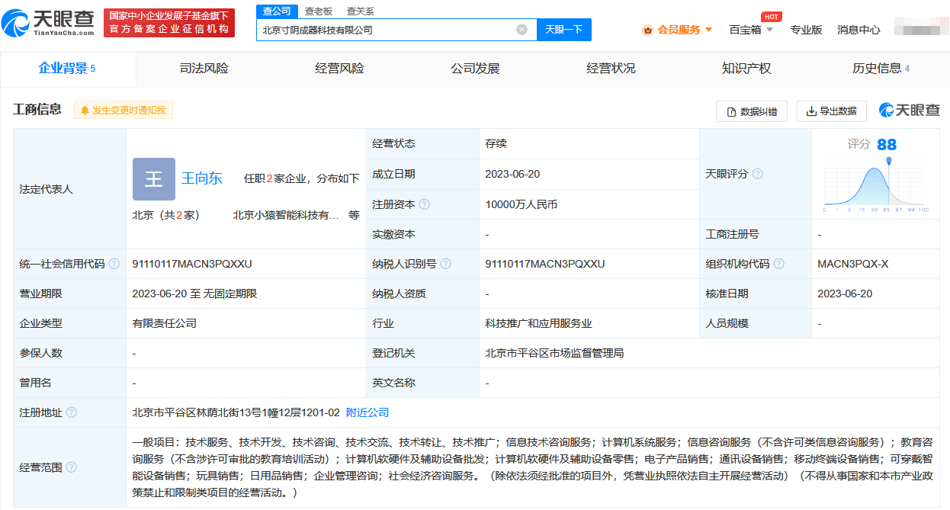Click help icon next to 经营范围

(72, 467)
